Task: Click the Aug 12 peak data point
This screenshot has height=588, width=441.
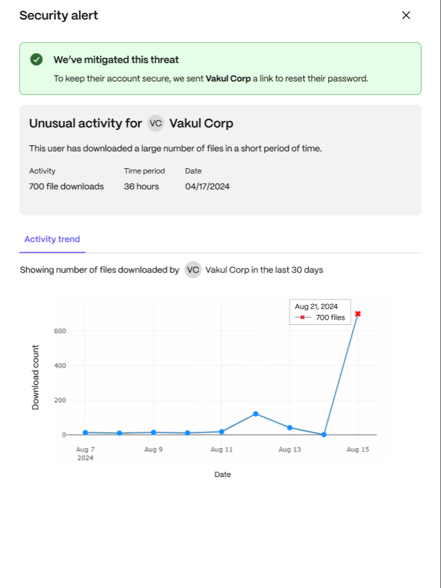Action: [255, 414]
